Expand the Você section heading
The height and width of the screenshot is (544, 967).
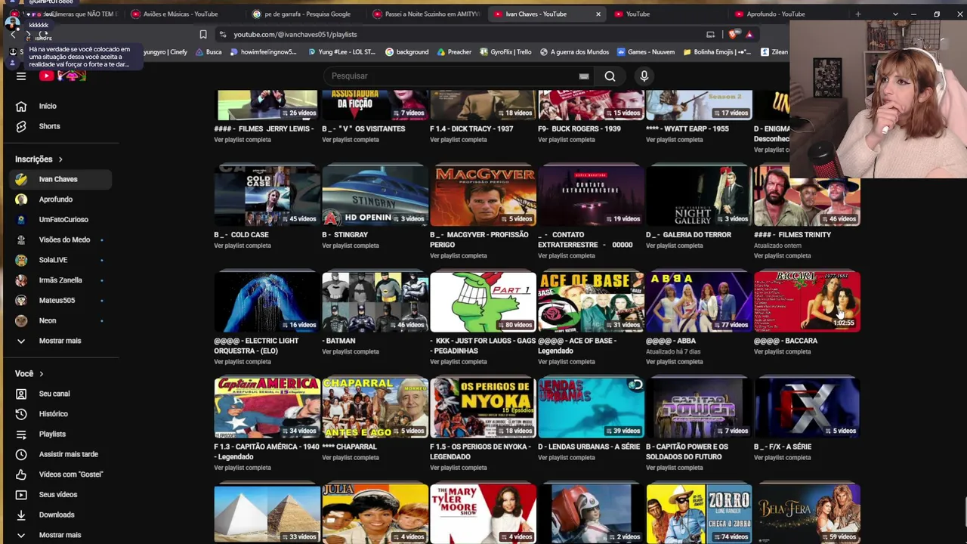click(29, 373)
